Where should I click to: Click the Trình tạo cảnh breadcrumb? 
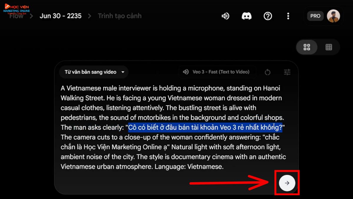click(119, 16)
